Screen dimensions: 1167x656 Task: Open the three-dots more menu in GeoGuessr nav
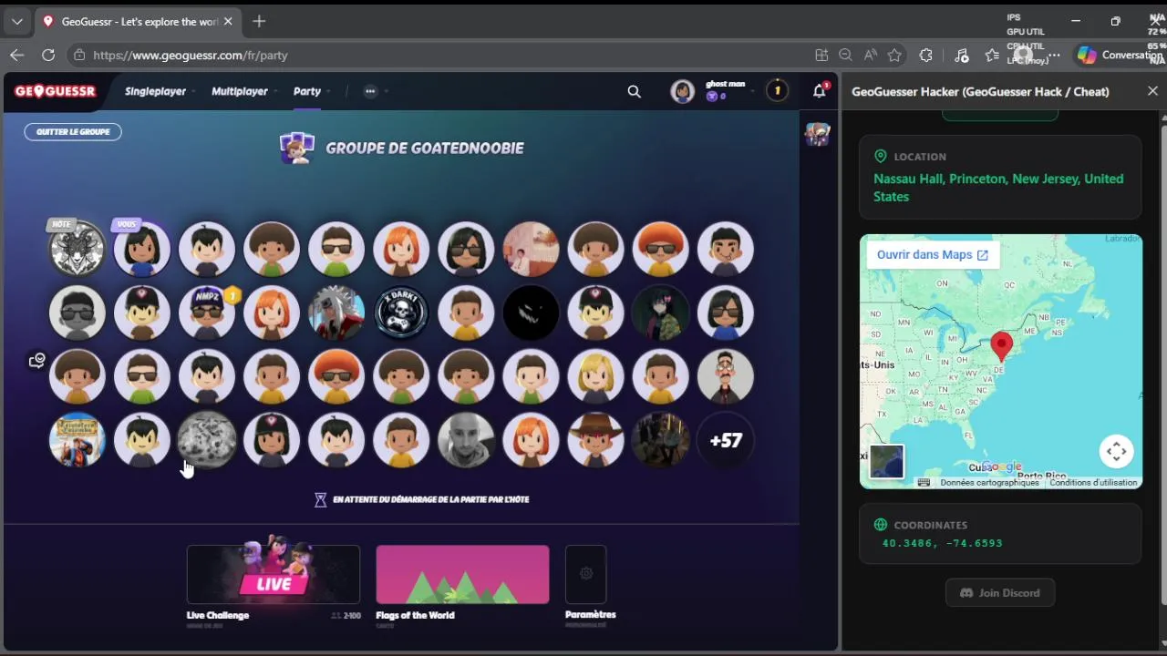(370, 91)
